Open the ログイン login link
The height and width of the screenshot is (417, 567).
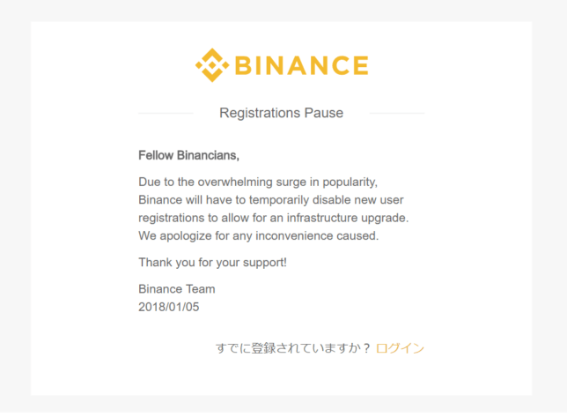[400, 348]
